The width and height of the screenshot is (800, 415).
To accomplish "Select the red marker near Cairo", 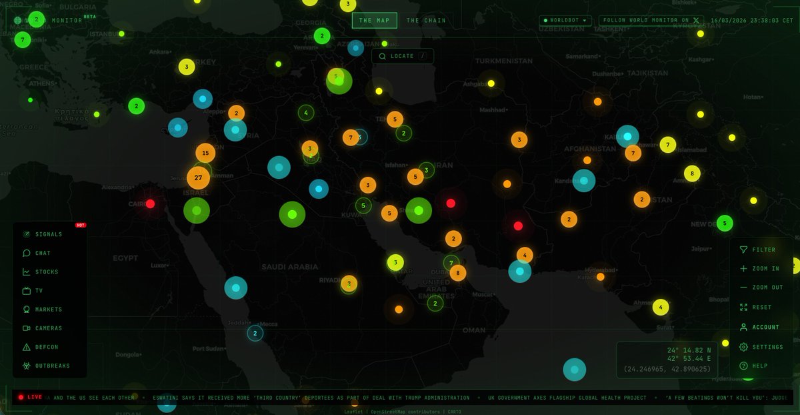I will tap(150, 203).
